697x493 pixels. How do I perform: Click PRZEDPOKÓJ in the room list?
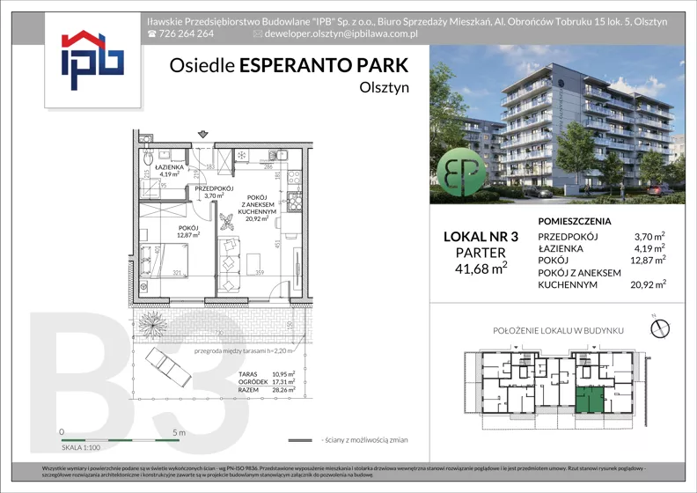(x=568, y=237)
